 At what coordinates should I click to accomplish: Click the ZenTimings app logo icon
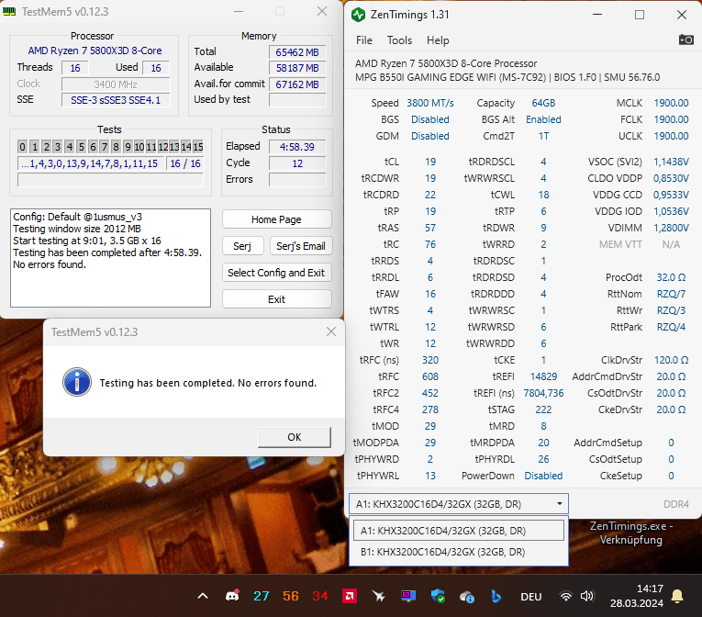pyautogui.click(x=358, y=15)
